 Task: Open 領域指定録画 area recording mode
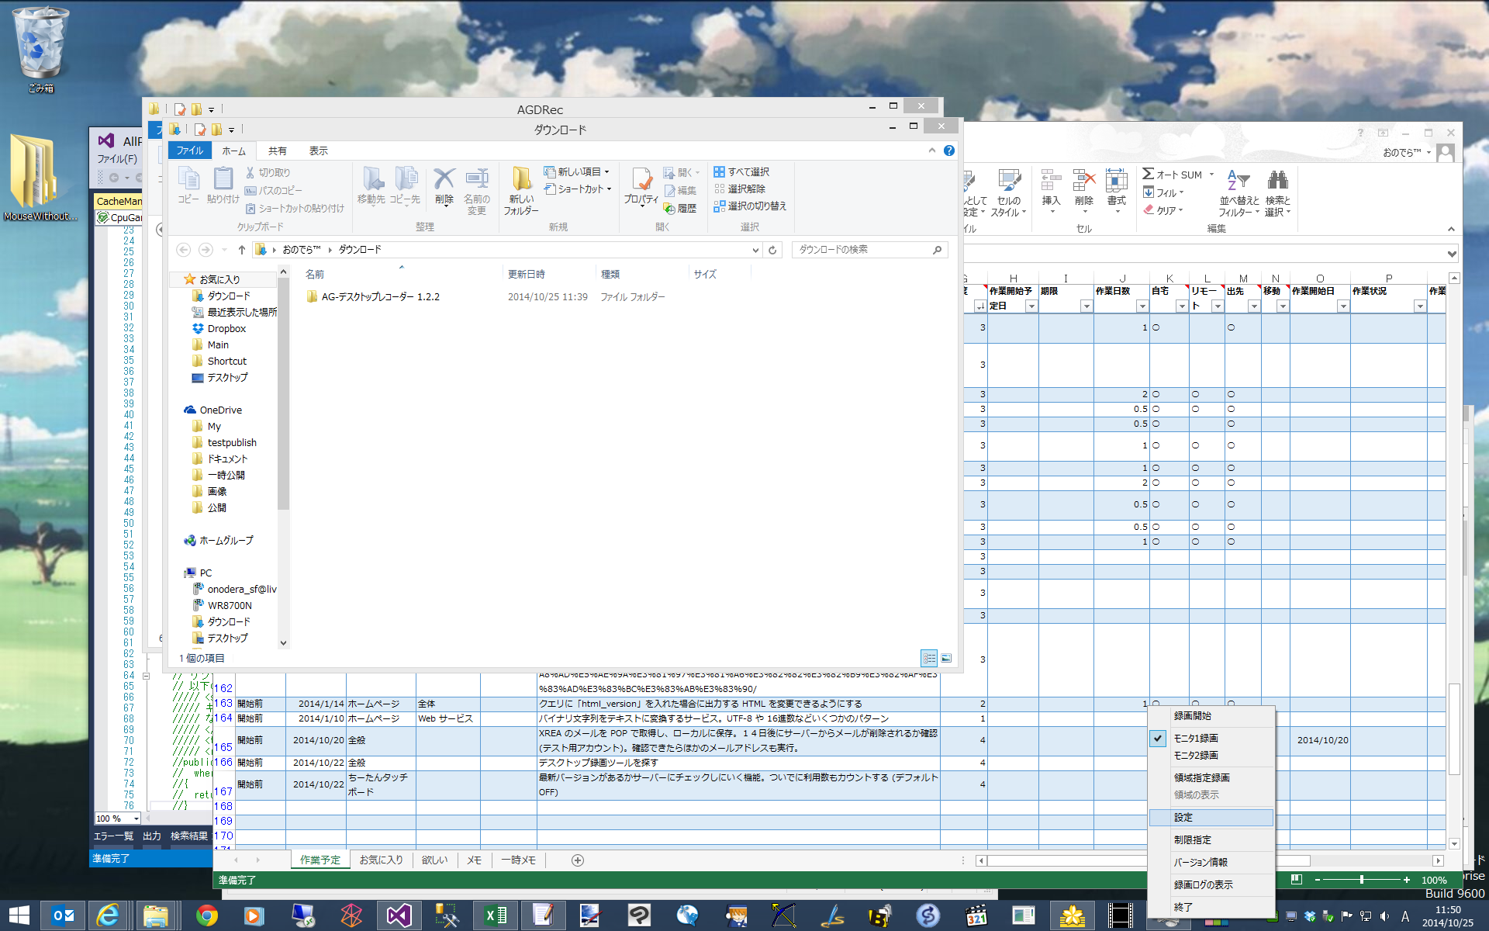point(1200,777)
